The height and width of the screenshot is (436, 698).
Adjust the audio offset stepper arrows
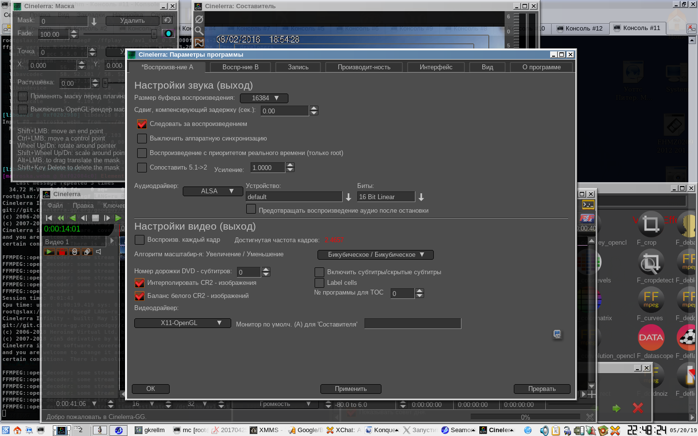314,111
